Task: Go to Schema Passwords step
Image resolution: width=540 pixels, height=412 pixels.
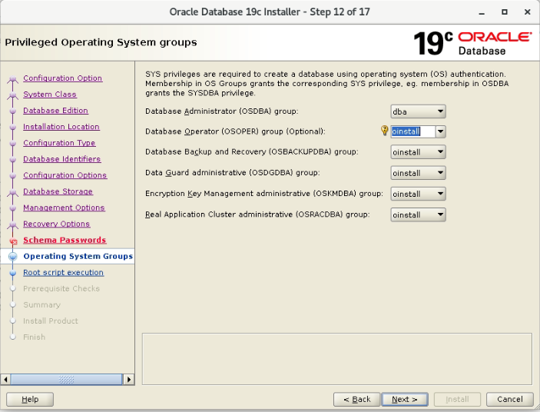Action: click(x=65, y=240)
